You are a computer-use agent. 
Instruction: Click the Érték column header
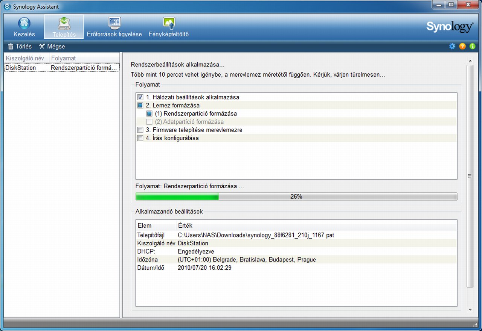[316, 225]
